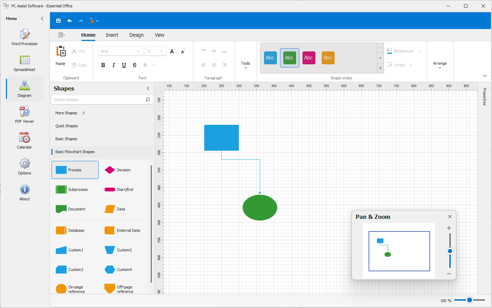Toggle Bold text formatting

tap(103, 65)
